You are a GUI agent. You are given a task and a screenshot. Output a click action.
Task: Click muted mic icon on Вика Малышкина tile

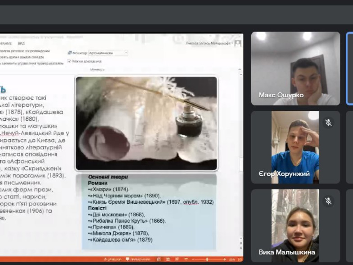(x=329, y=201)
